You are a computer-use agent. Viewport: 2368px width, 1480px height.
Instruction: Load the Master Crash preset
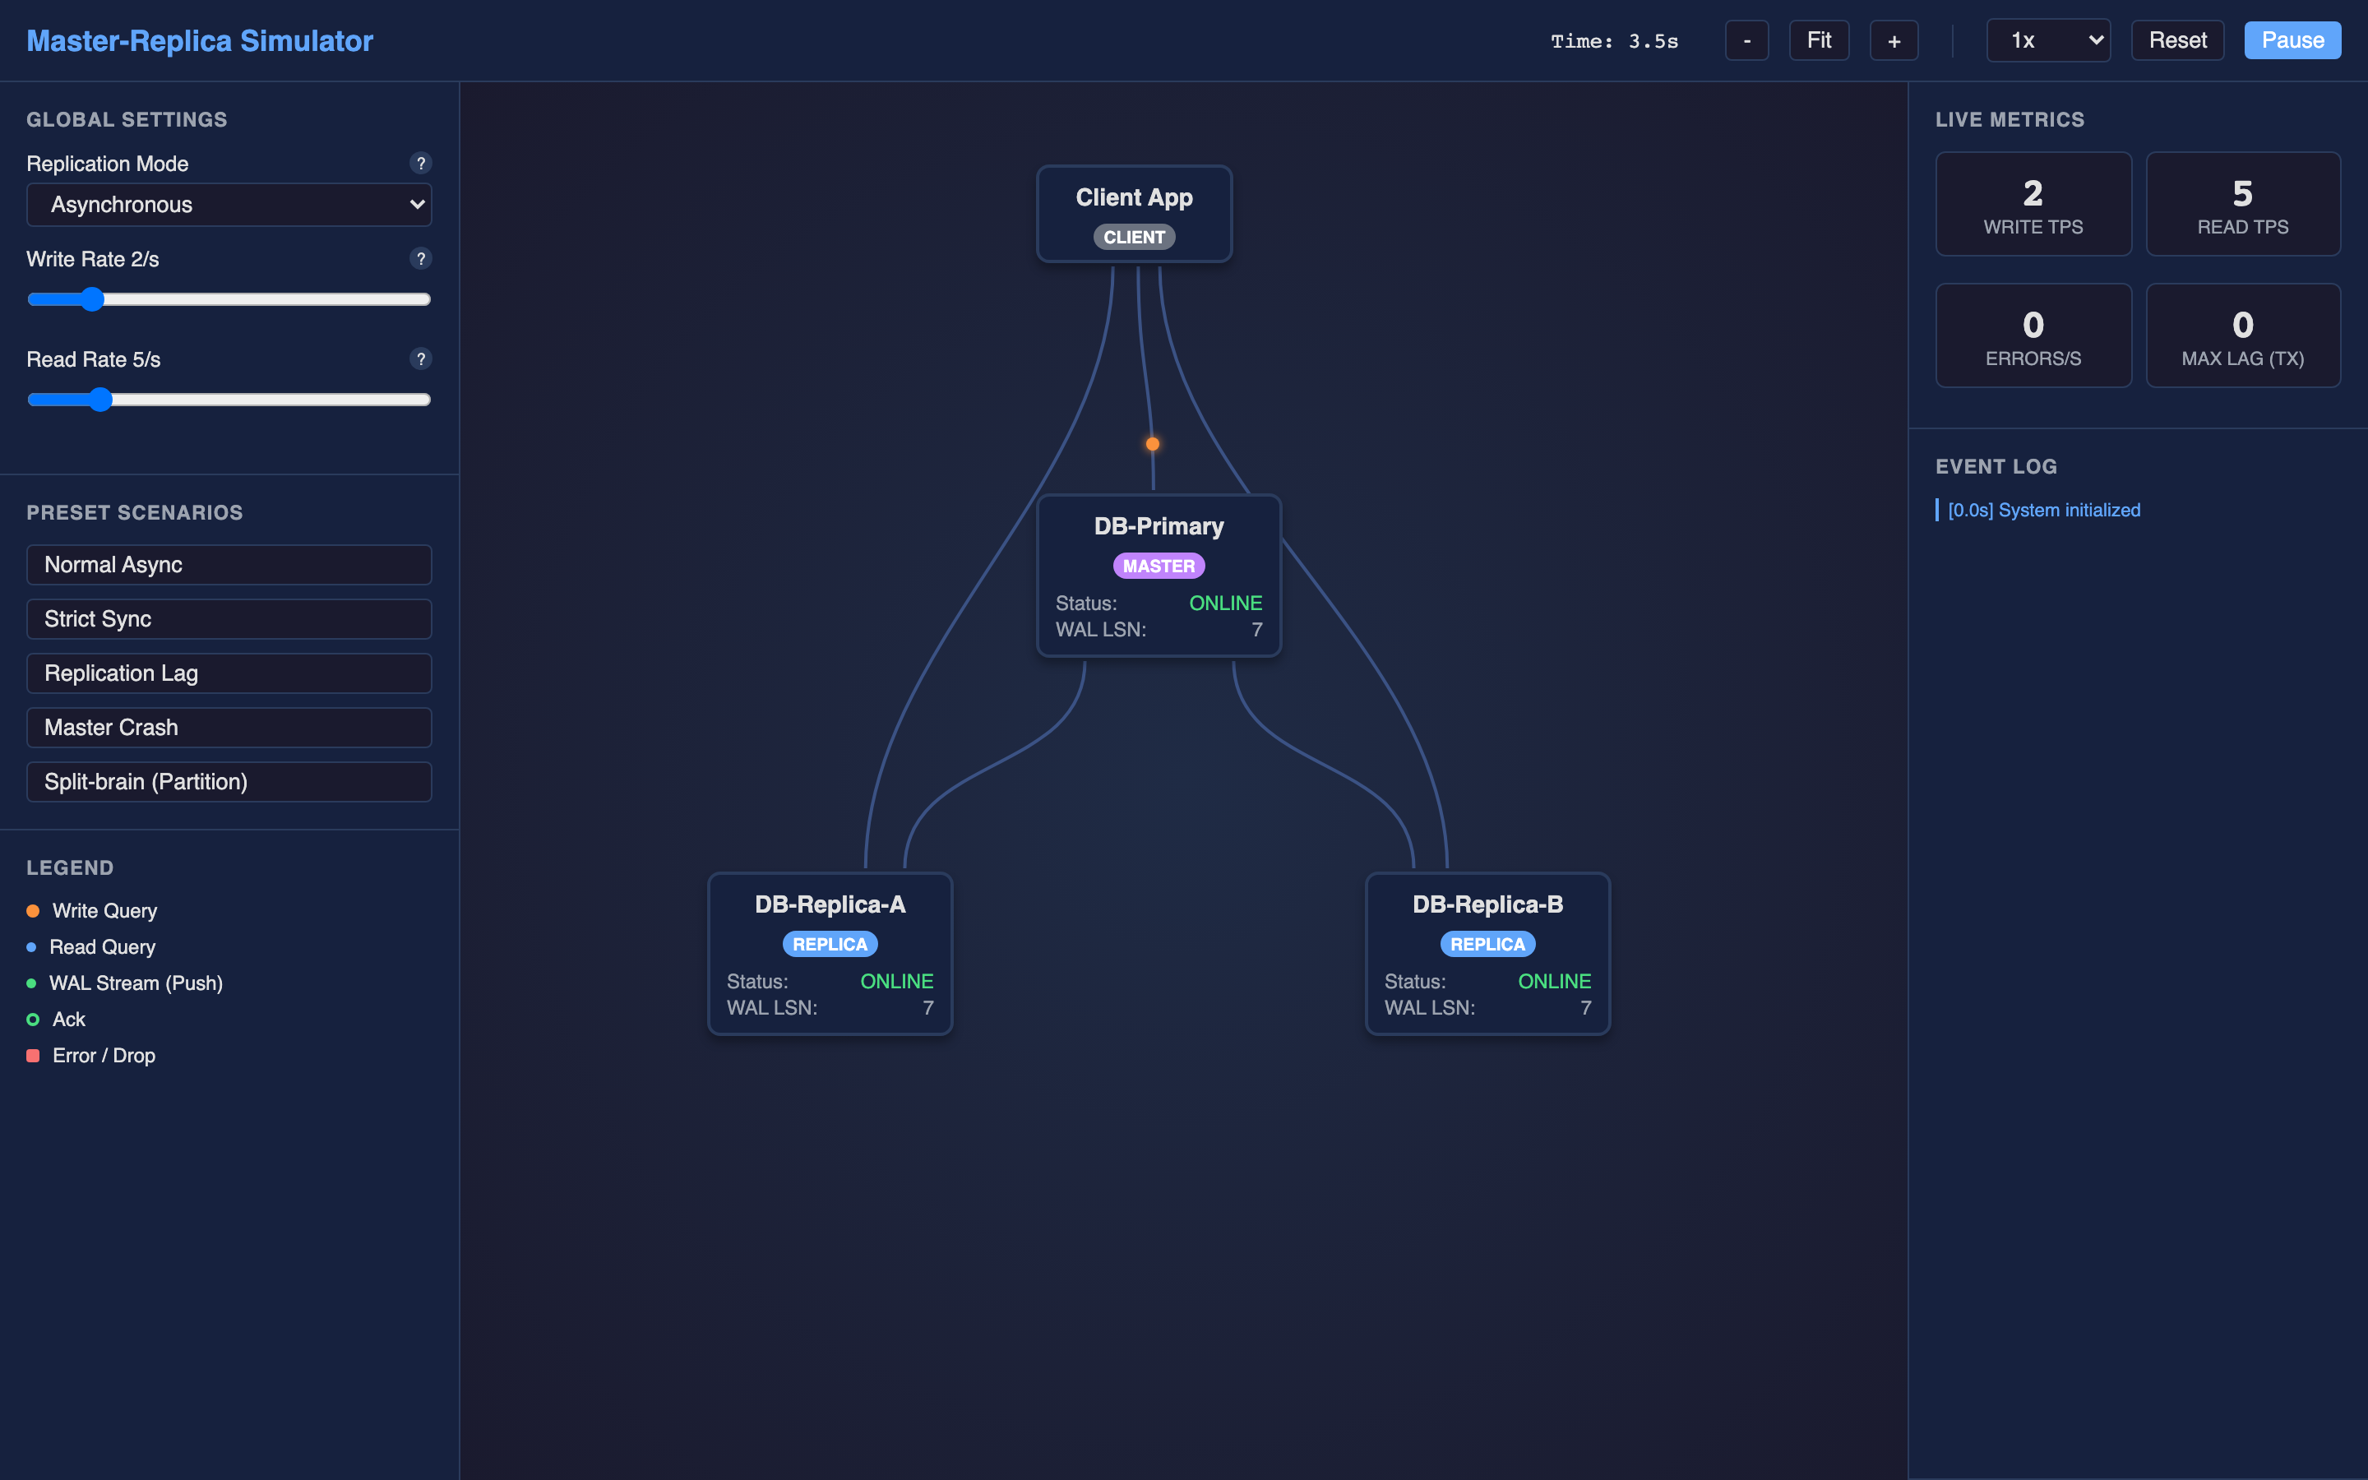pyautogui.click(x=229, y=728)
